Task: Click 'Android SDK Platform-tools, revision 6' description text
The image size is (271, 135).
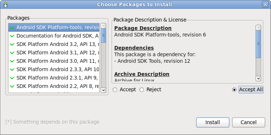Action: [160, 35]
